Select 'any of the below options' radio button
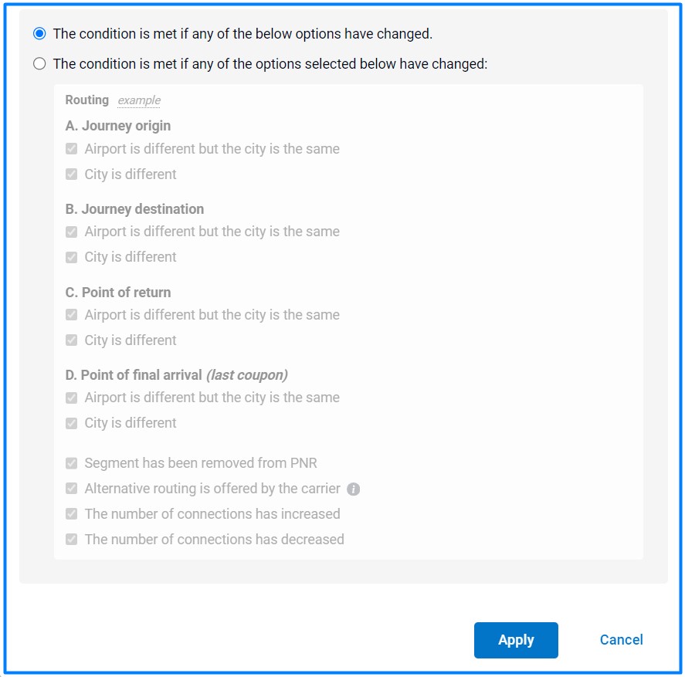685x677 pixels. (x=39, y=34)
